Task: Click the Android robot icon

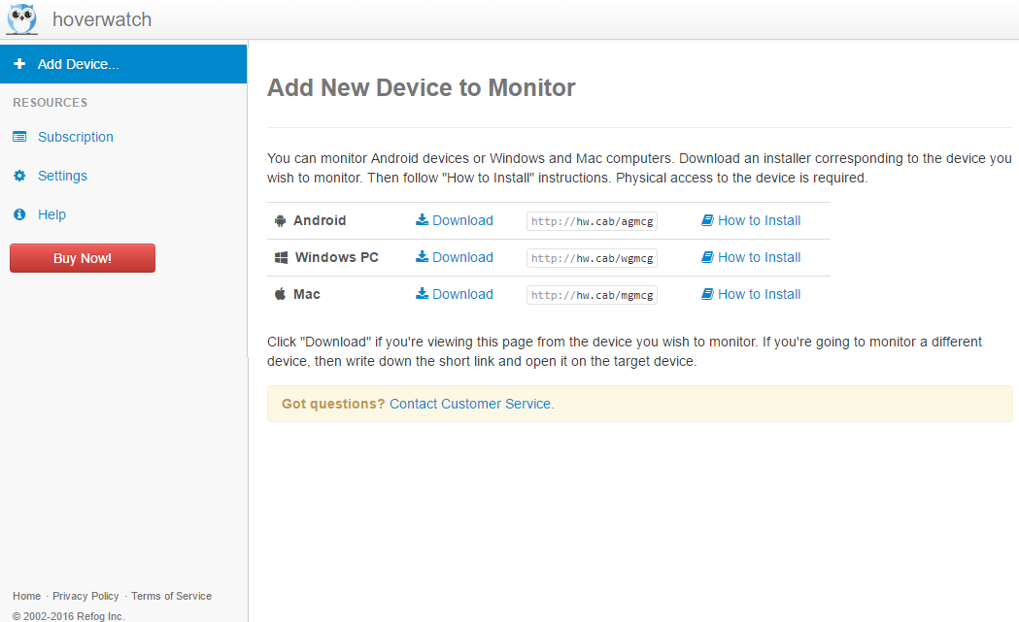Action: coord(280,220)
